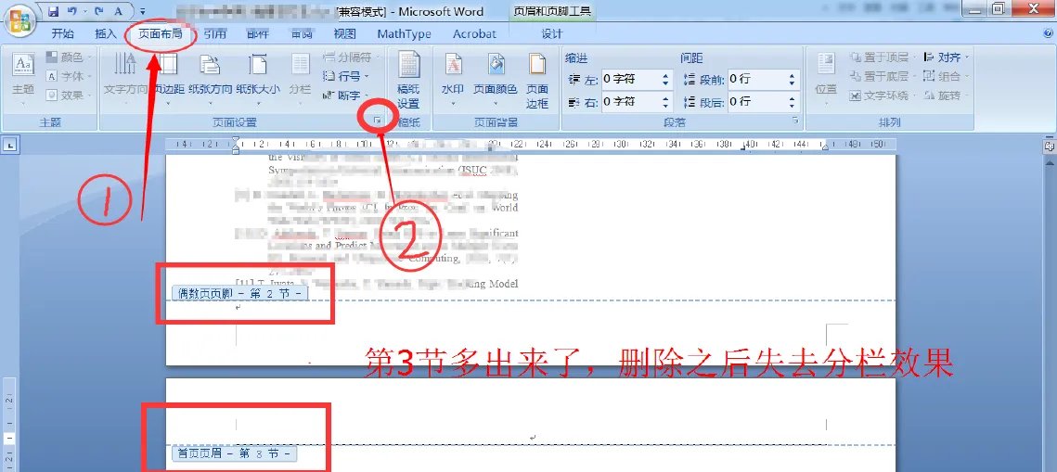Click 置于顶层 bring to front
This screenshot has height=472, width=1057.
coord(882,57)
